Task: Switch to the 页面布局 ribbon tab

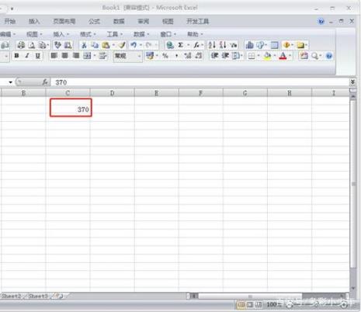Action: click(x=64, y=22)
